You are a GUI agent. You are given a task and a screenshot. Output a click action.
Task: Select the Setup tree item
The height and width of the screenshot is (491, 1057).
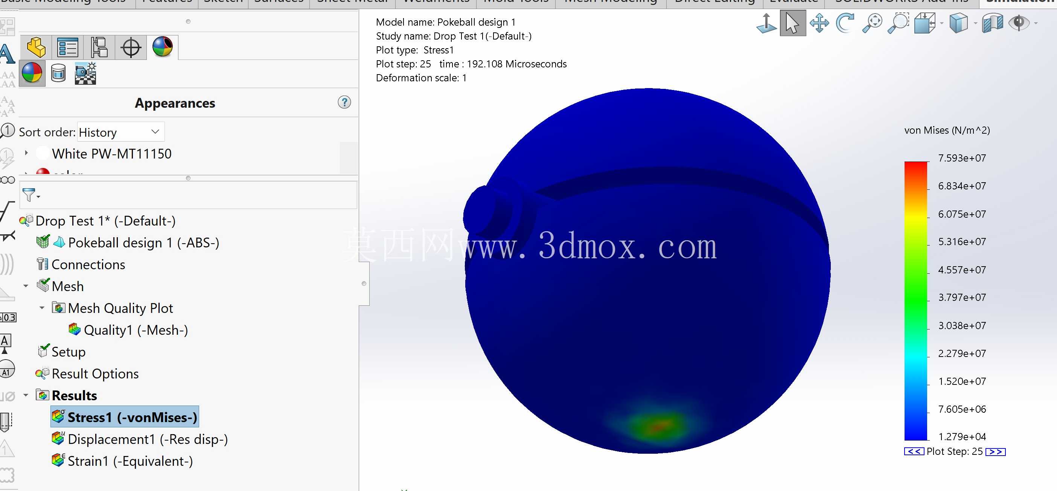click(x=69, y=352)
